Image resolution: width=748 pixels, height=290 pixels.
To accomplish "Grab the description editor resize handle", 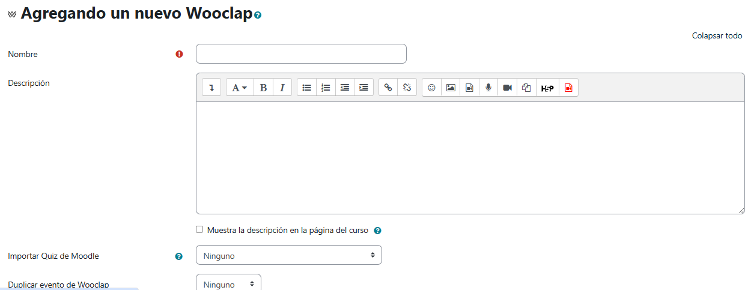I will pos(741,210).
